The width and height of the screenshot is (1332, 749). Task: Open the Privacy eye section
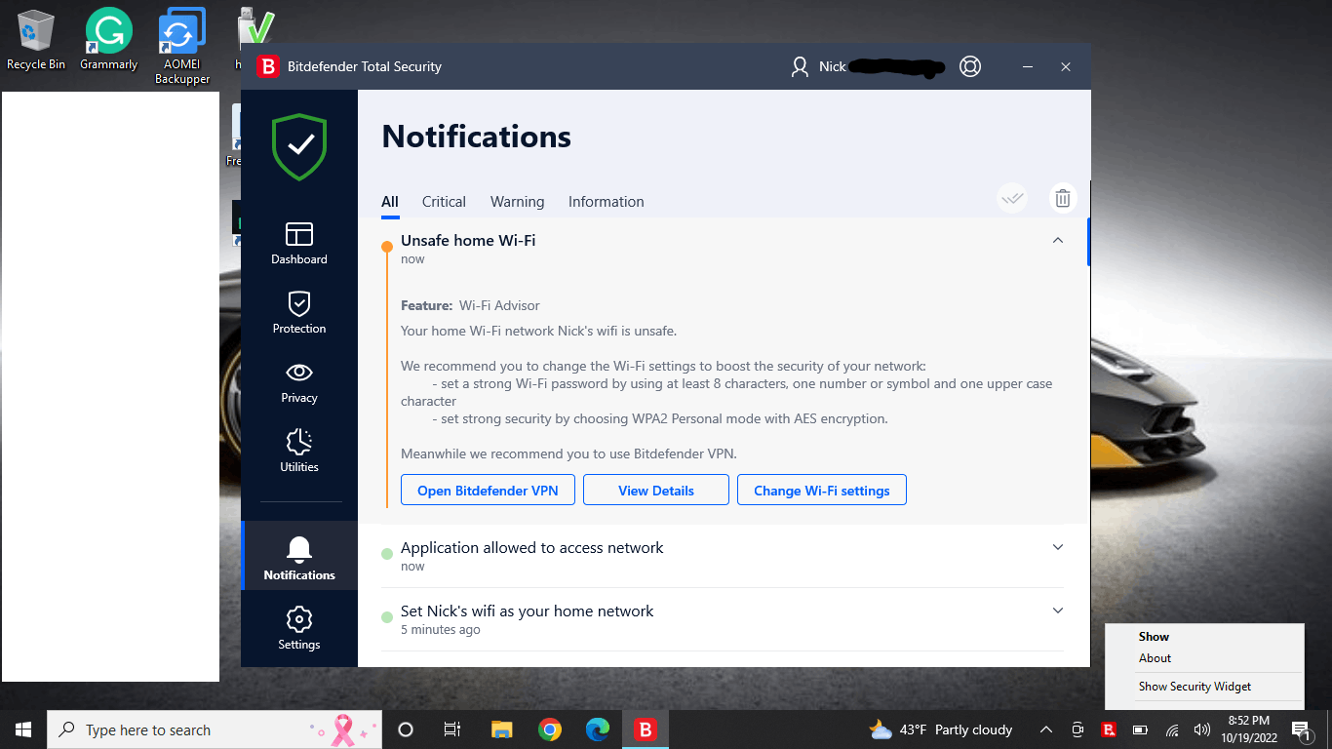coord(299,382)
